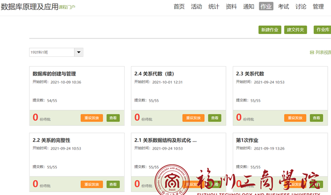Open the 列表视图 list view icon
331x195 pixels.
(x=312, y=52)
